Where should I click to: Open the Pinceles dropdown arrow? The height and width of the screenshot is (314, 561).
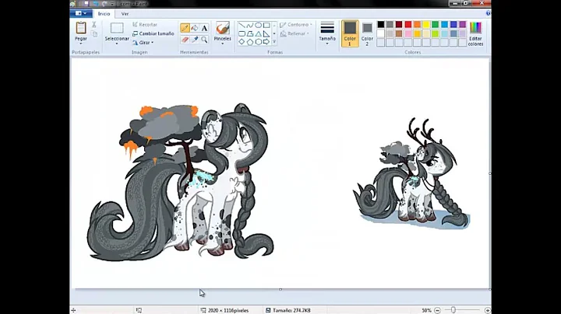pos(223,44)
